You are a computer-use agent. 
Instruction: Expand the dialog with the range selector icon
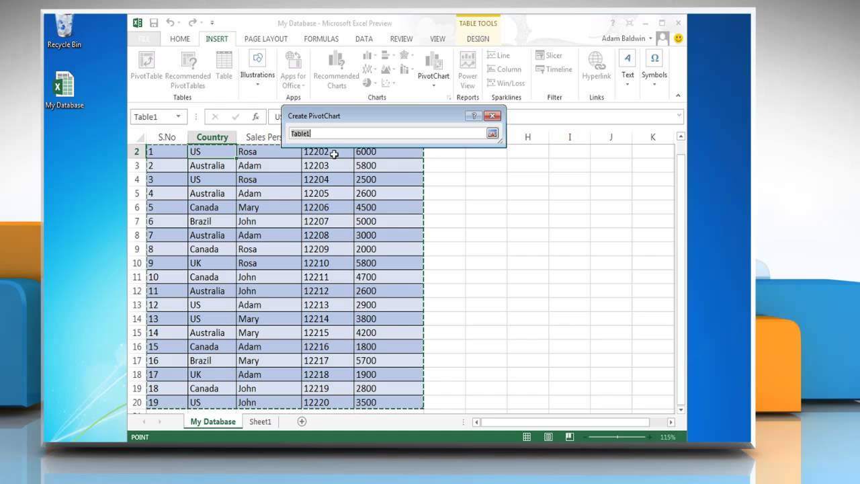(492, 134)
